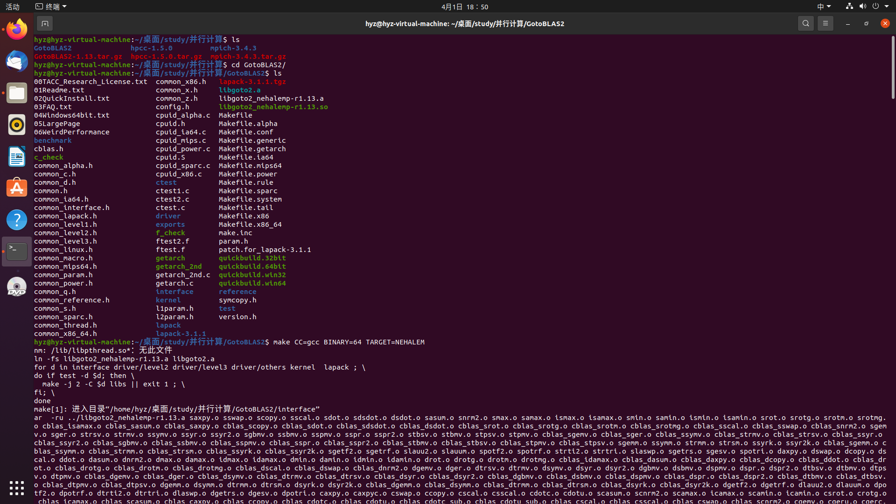Open the 中 input method dropdown
This screenshot has height=504, width=896.
click(824, 7)
